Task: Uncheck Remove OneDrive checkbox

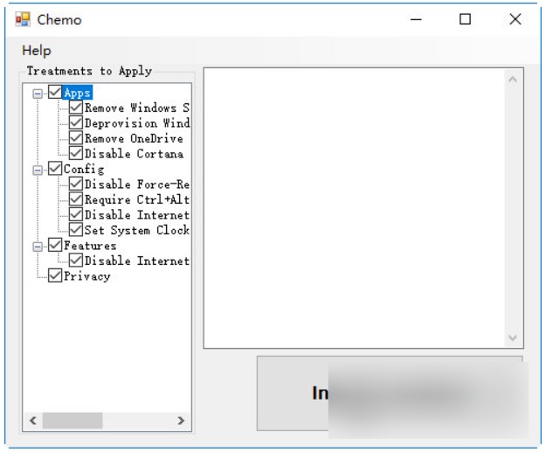Action: 75,138
